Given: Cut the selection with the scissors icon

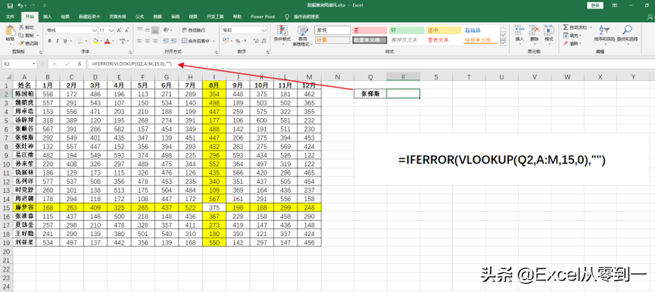Looking at the screenshot, I should 21,27.
